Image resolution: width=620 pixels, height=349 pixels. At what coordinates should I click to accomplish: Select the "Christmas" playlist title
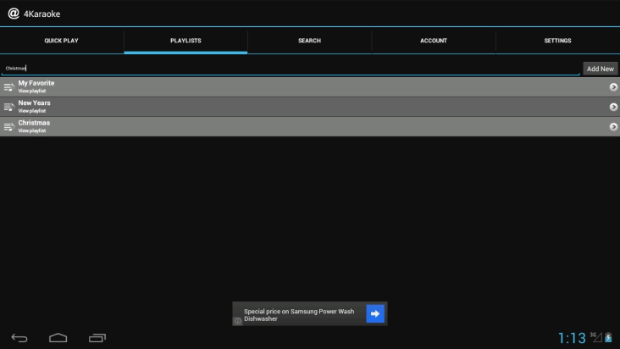(34, 123)
